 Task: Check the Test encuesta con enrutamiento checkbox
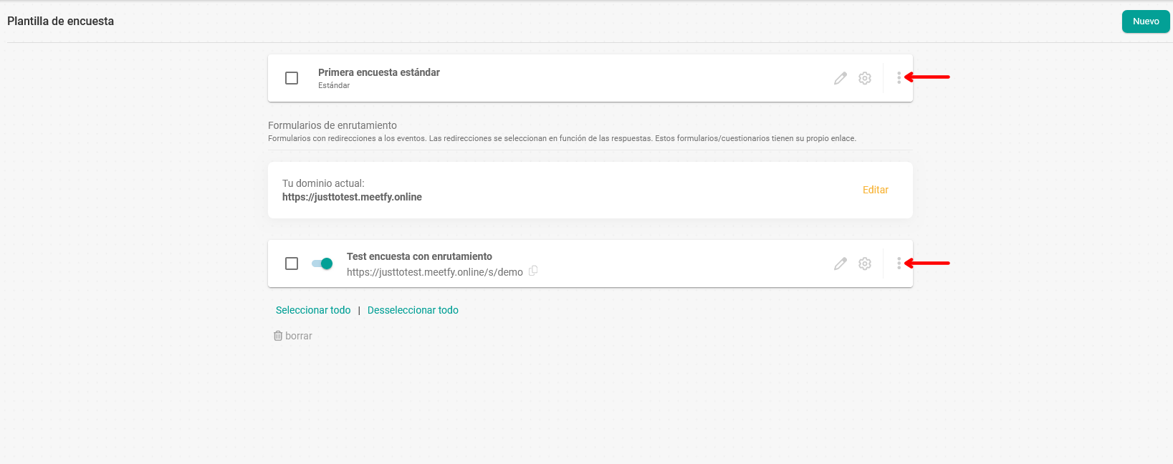[x=292, y=264]
